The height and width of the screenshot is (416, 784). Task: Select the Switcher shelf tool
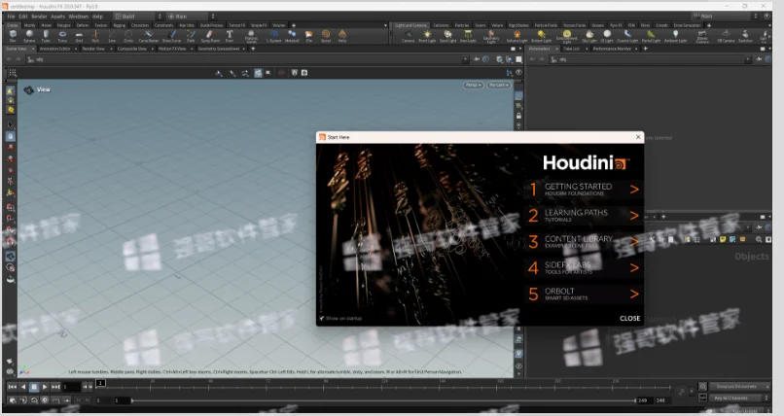click(x=745, y=36)
